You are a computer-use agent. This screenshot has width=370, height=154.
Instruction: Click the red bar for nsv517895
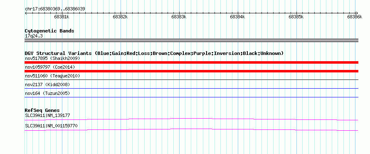(191, 62)
